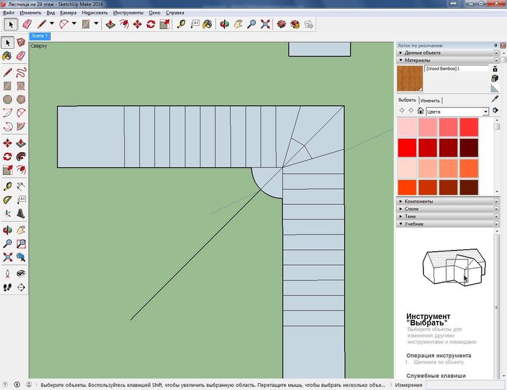Open the Камера menu
The width and height of the screenshot is (507, 390).
(68, 12)
